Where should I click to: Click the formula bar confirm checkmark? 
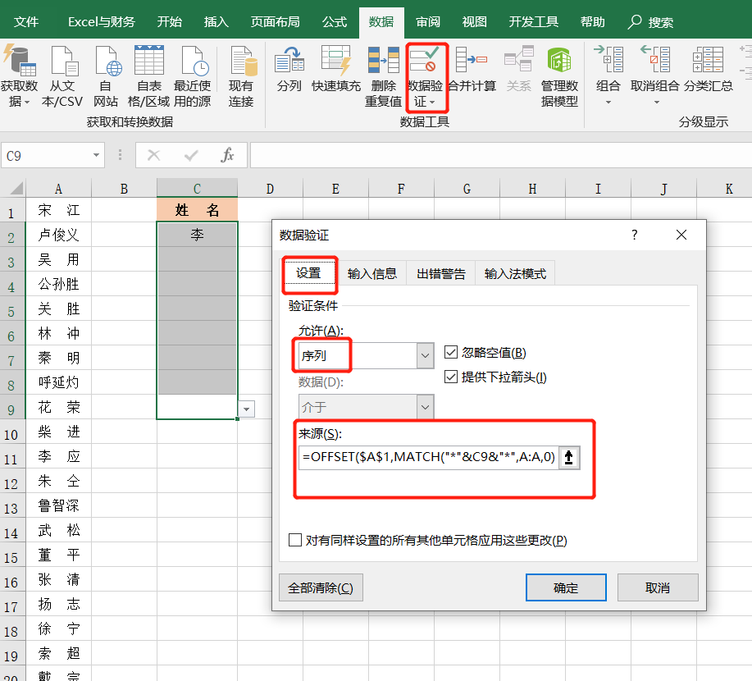point(191,155)
